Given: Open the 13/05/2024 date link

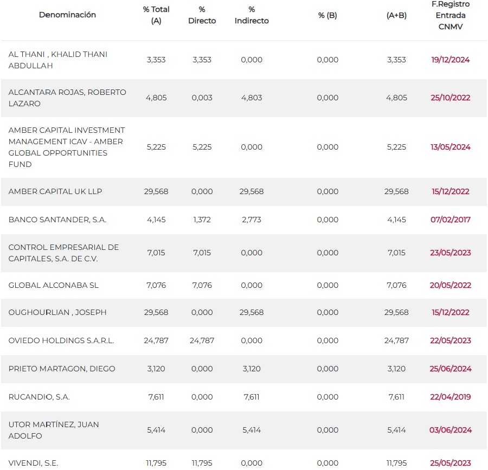Looking at the screenshot, I should click(x=450, y=147).
